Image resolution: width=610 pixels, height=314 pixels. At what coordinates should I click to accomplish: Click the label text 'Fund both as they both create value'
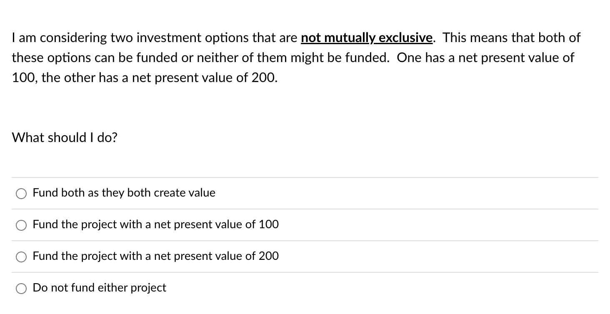point(124,193)
